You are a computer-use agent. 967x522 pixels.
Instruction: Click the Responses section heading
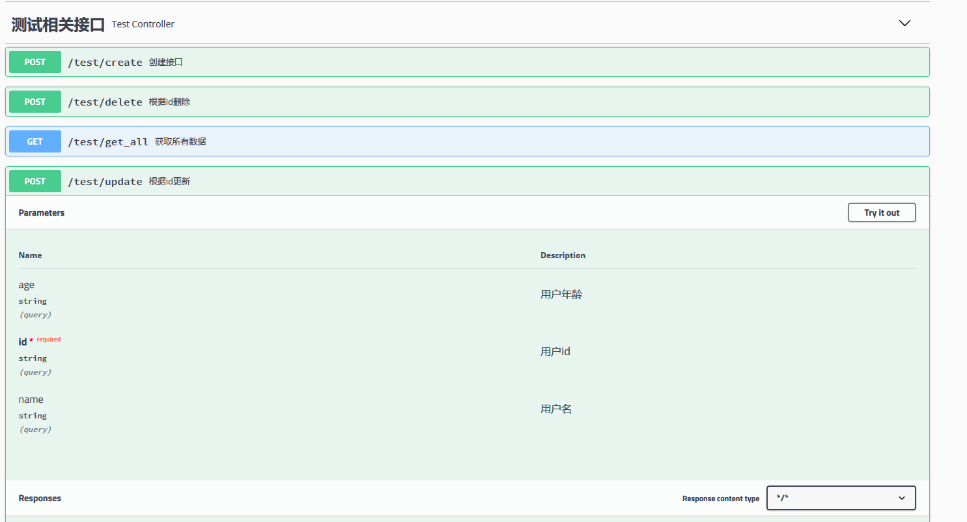coord(40,499)
